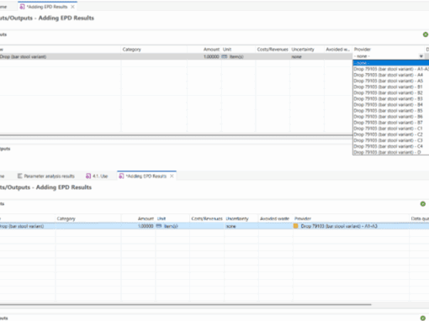Click the process icon on the 4.1. Use tab
The height and width of the screenshot is (321, 429).
pyautogui.click(x=88, y=176)
